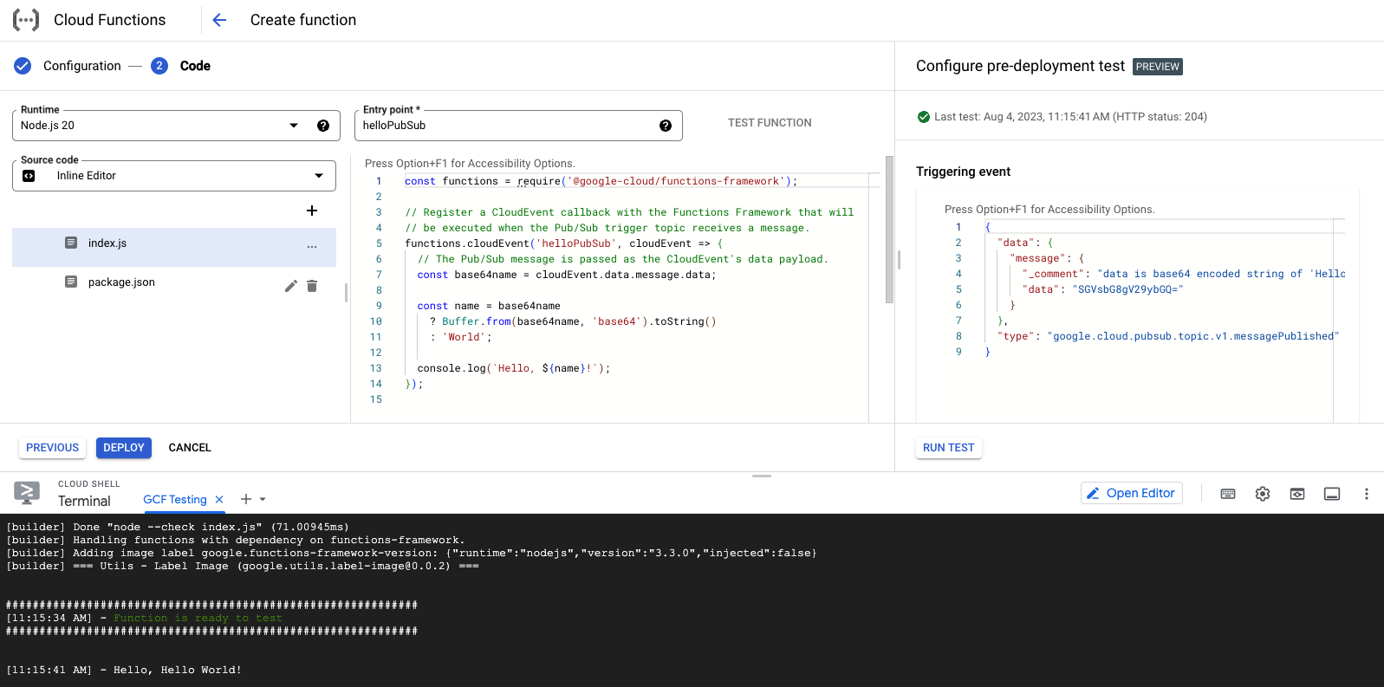Screen dimensions: 1384x687
Task: Open Cloud Shell settings gear
Action: (1263, 494)
